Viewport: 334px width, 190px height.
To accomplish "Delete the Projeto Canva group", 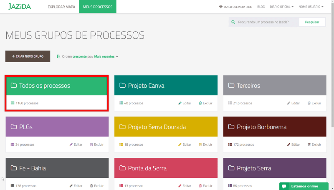I will 205,103.
